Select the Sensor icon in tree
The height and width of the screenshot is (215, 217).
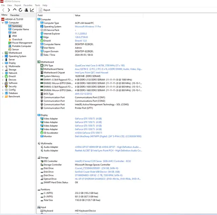tap(10, 50)
